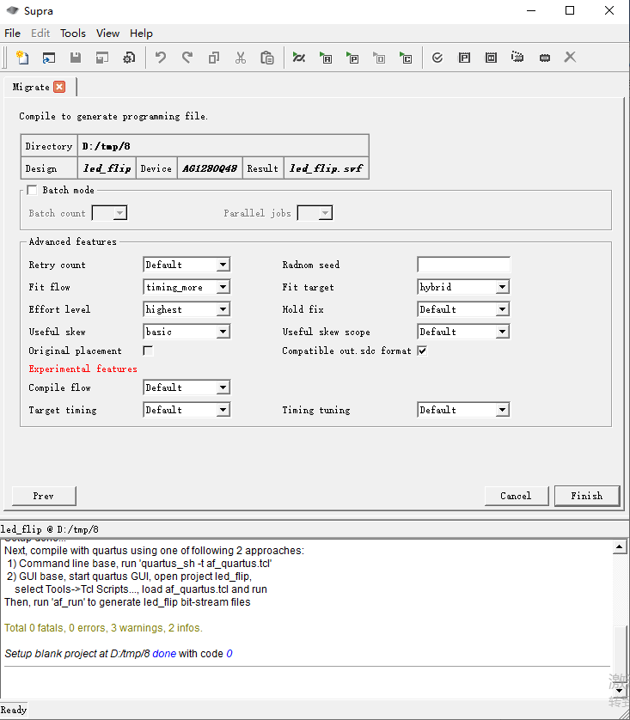Click the run icon labeled P
Screen dimensions: 630x720
(352, 58)
